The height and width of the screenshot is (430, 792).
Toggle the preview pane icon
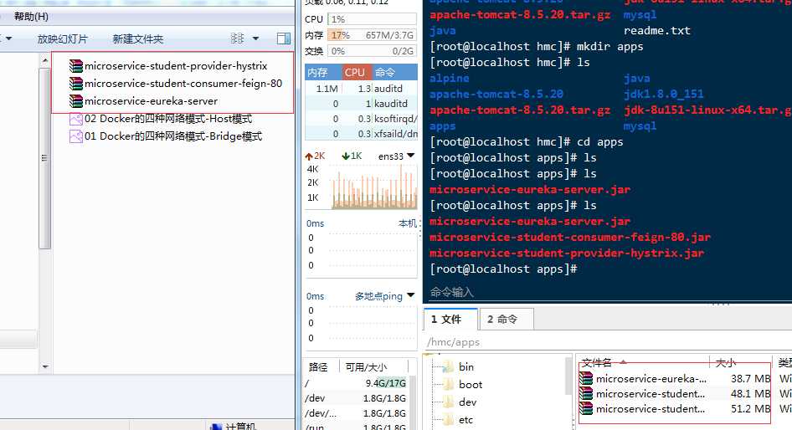[284, 38]
